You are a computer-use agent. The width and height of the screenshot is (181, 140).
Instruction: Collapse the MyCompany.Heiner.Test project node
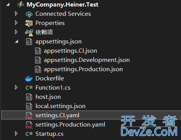pos(8,5)
